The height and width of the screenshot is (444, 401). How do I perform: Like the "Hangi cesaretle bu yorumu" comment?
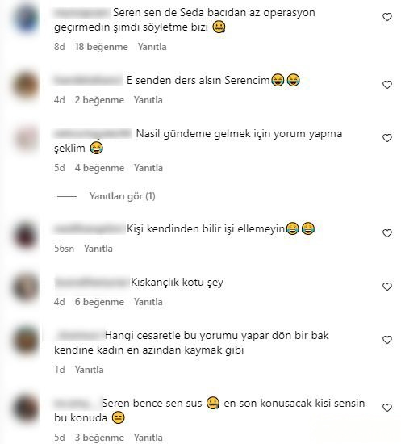pos(387,340)
